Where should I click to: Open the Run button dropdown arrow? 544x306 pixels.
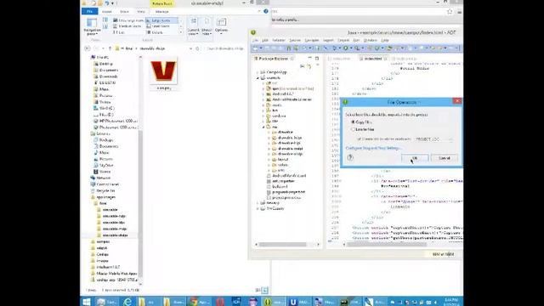(350, 48)
